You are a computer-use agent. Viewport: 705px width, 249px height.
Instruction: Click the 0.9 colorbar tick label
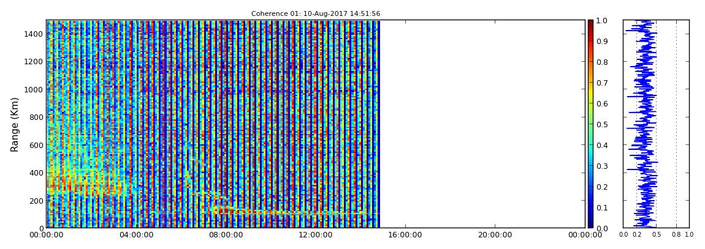coord(603,41)
